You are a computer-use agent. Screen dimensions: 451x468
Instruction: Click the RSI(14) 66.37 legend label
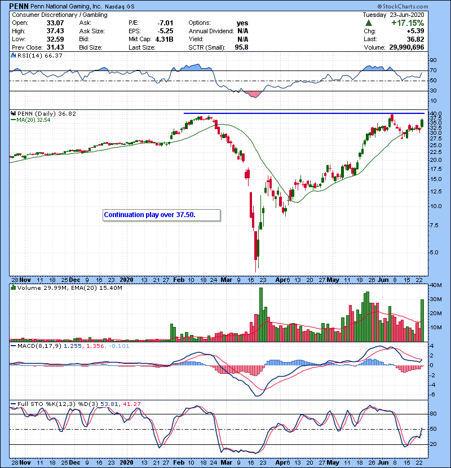40,55
